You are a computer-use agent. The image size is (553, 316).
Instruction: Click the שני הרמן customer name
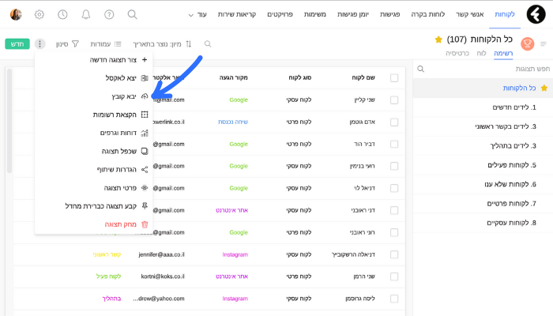(364, 276)
